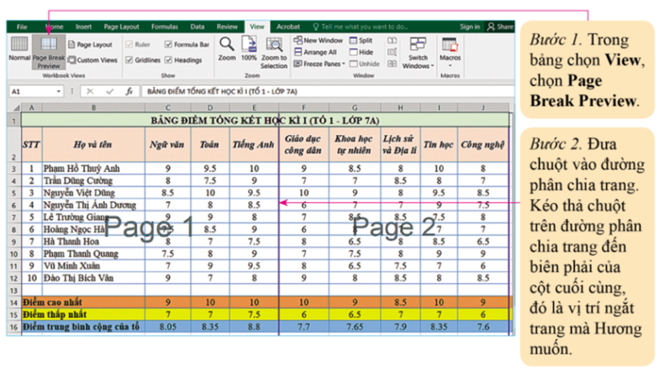Screen dimensions: 662x371
Task: Switch to Normal workbook view
Action: [x=19, y=49]
